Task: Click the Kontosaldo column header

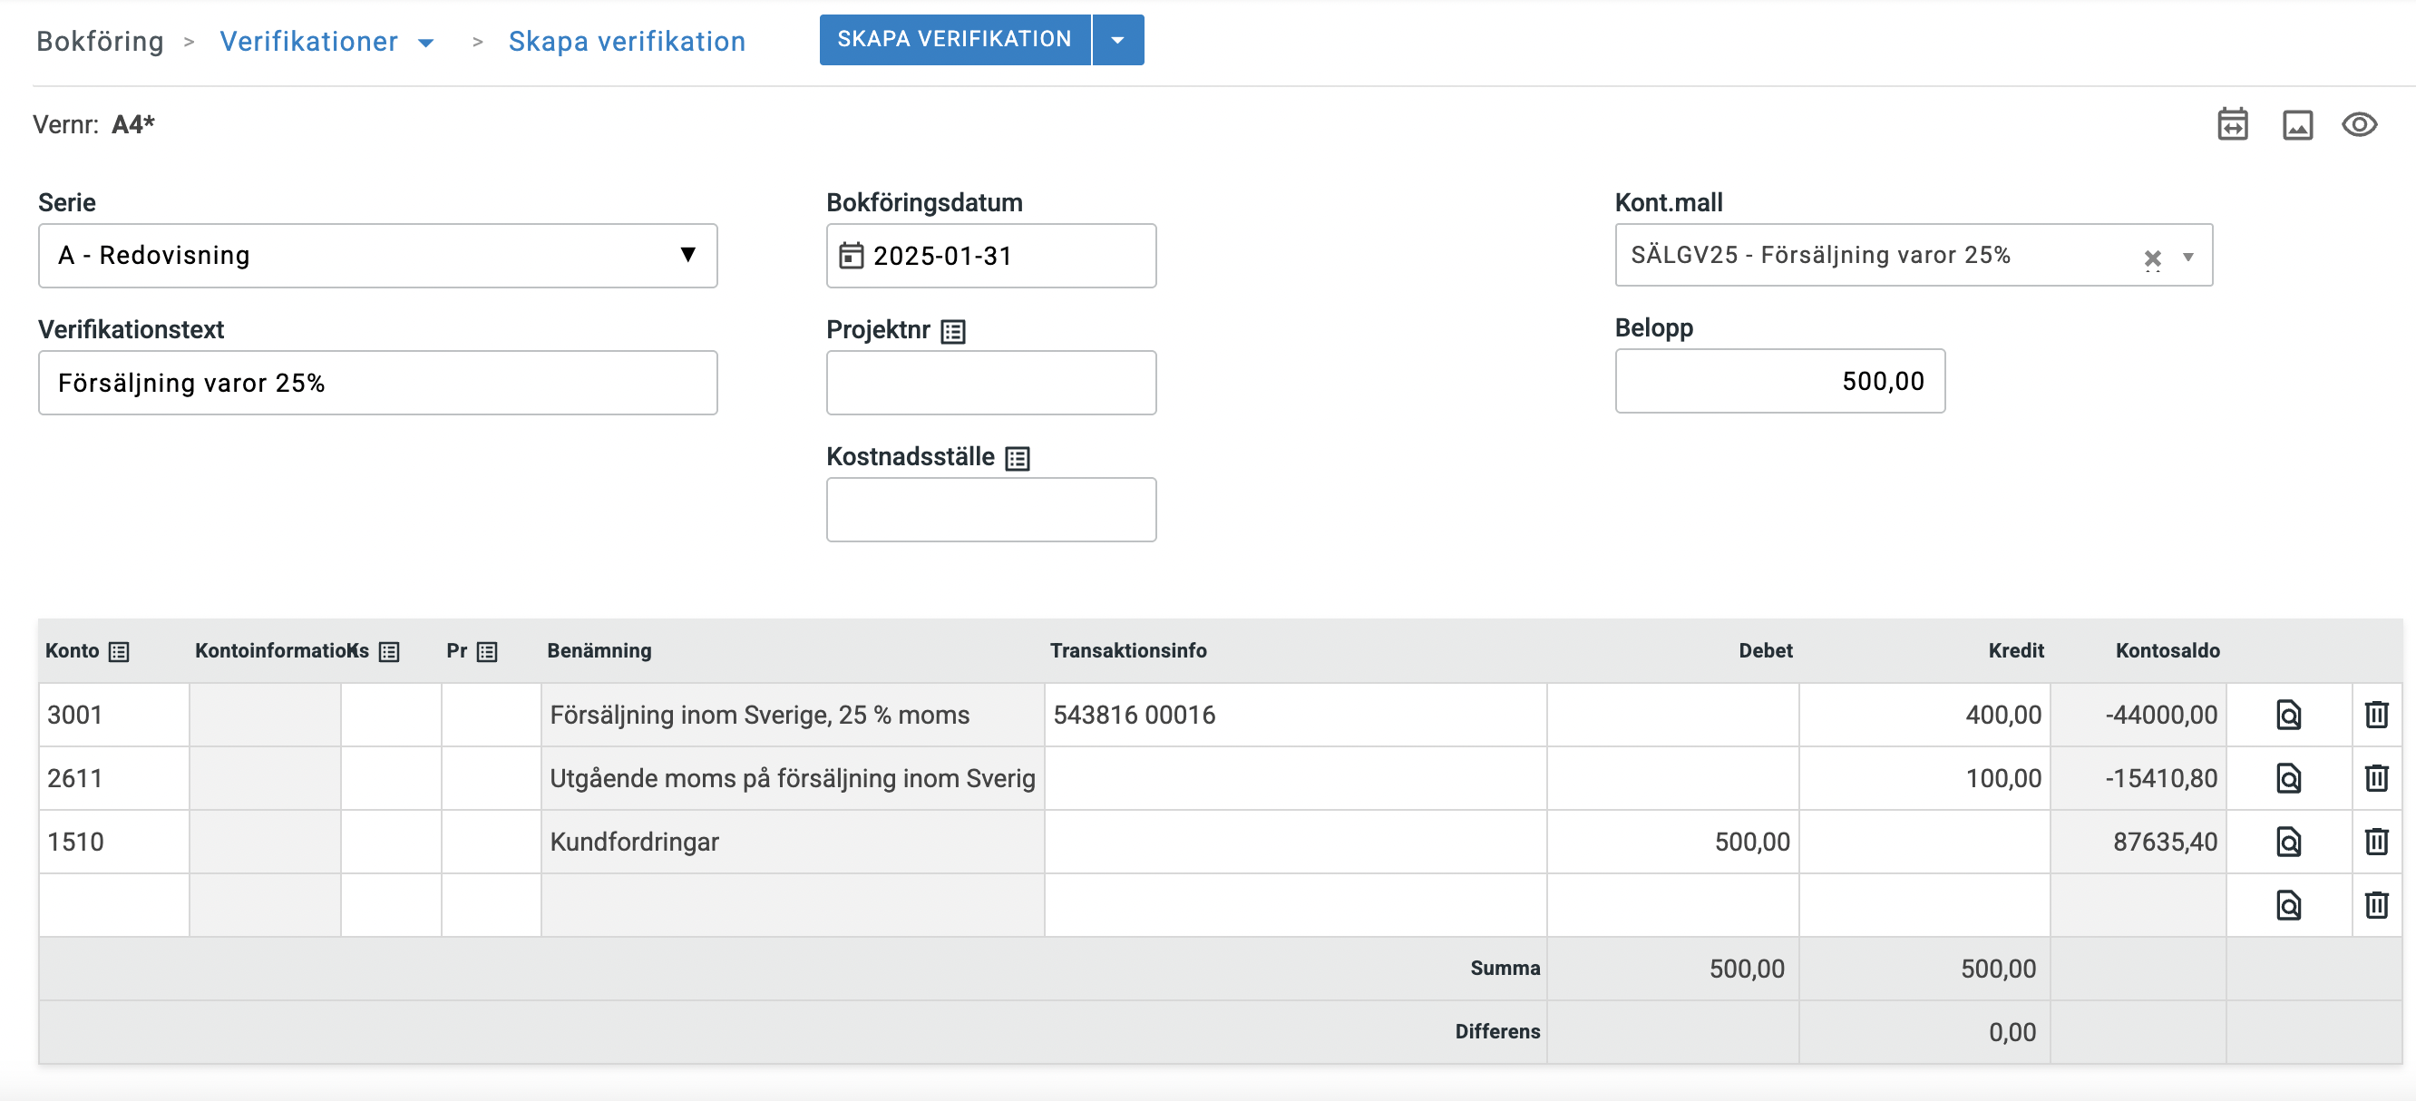Action: tap(2168, 651)
